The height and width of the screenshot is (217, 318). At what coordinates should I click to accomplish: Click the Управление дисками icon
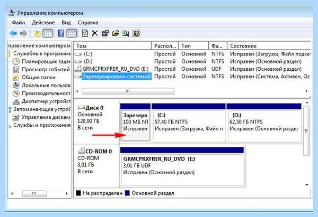click(16, 117)
